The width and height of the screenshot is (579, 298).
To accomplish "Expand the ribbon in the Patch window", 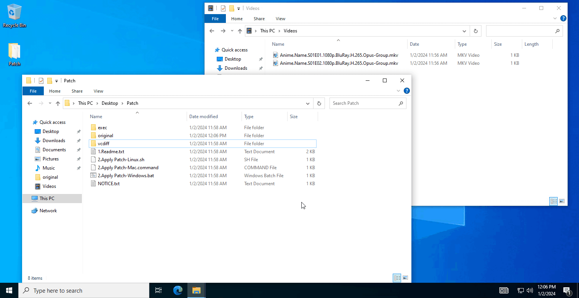I will pyautogui.click(x=398, y=91).
